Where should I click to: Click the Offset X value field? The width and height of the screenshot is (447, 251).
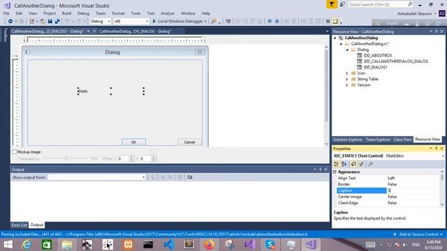(x=123, y=159)
